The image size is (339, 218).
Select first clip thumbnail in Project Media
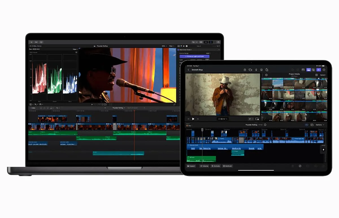click(x=267, y=83)
